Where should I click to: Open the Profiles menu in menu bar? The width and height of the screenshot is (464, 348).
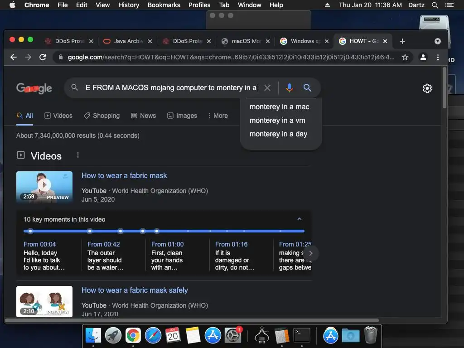pyautogui.click(x=199, y=5)
